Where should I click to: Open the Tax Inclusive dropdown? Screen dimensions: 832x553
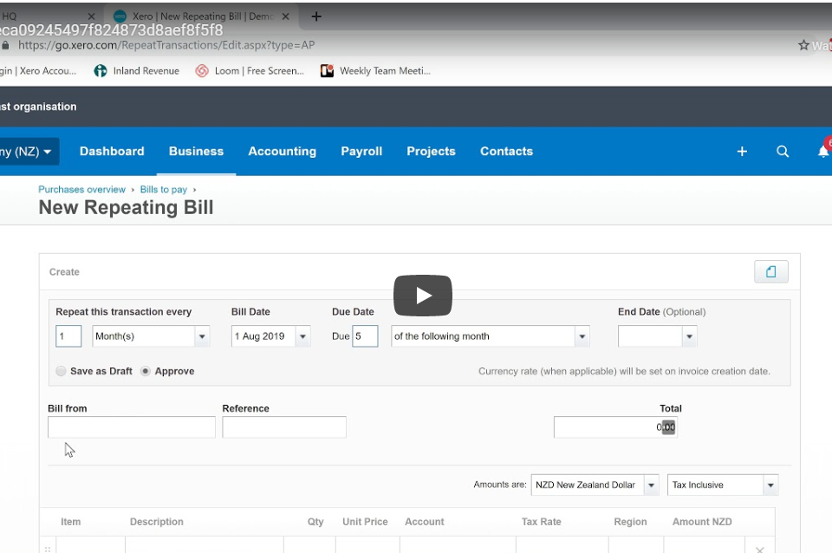[x=770, y=485]
